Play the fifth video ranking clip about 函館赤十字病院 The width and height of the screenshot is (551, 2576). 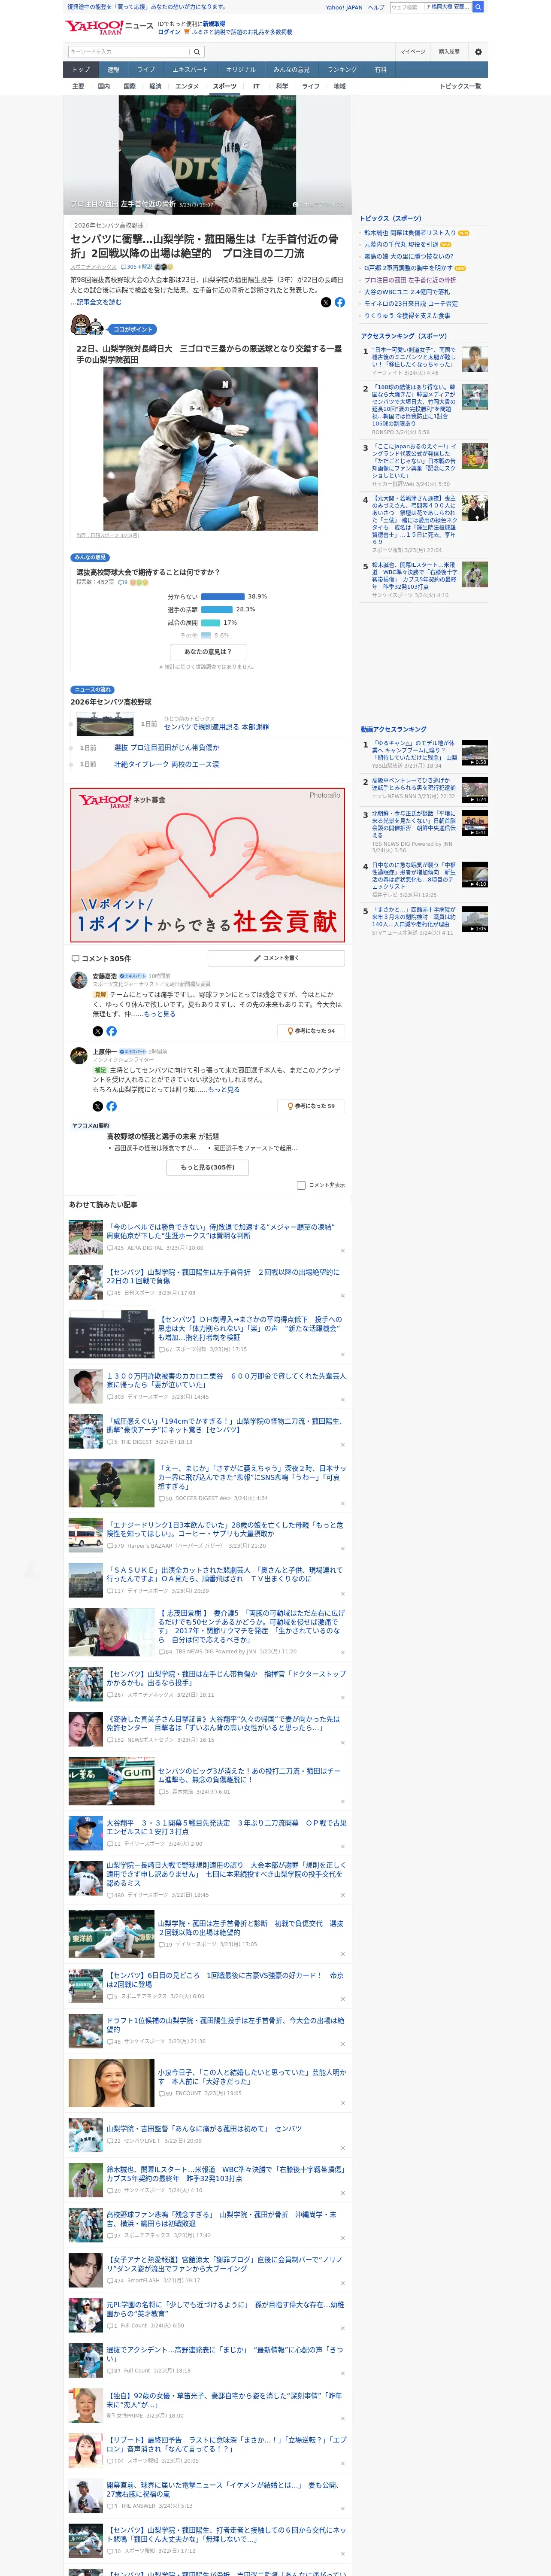(475, 919)
